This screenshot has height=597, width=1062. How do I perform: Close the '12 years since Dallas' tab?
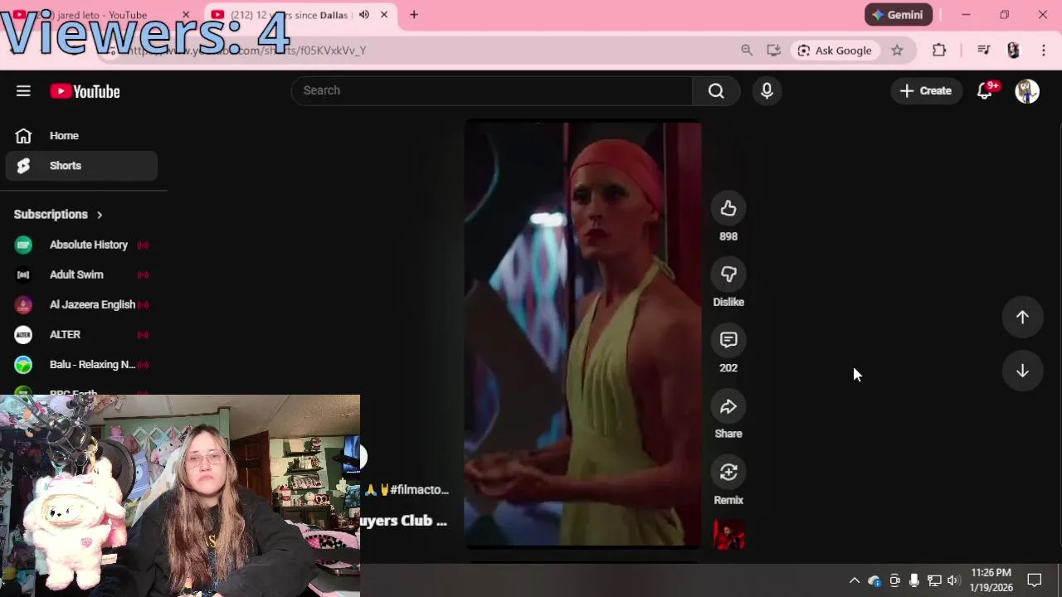coord(384,15)
